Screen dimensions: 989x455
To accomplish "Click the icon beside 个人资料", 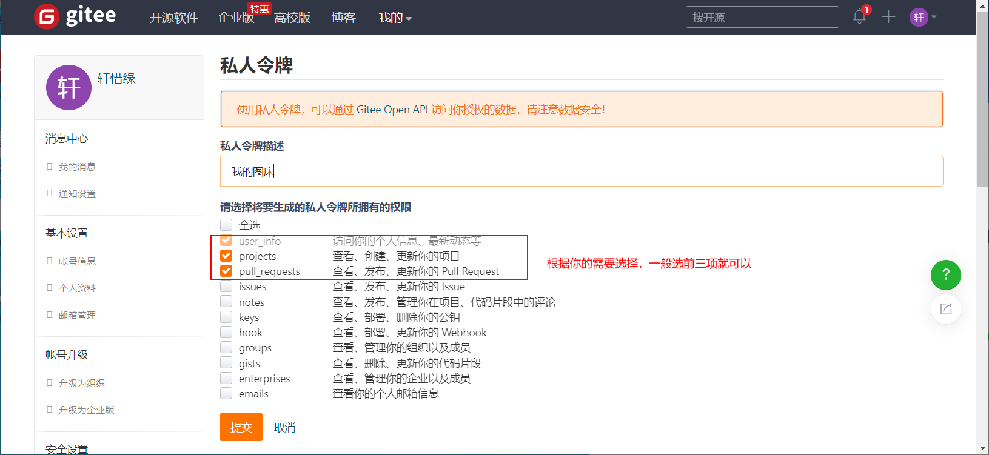I will click(x=50, y=287).
